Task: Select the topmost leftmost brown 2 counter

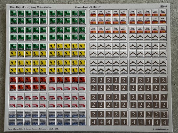Action: [93, 80]
